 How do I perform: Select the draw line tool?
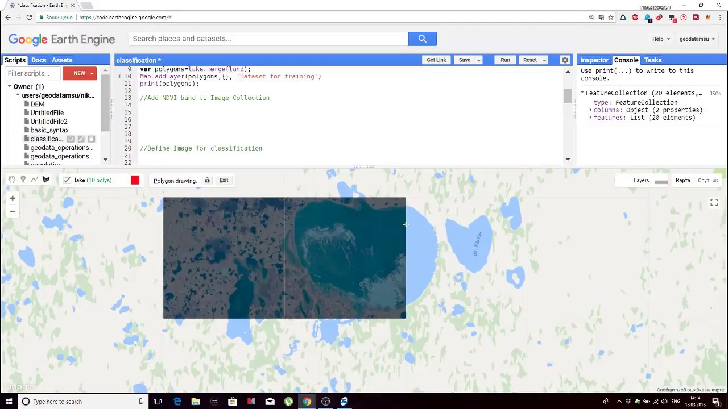tap(34, 180)
